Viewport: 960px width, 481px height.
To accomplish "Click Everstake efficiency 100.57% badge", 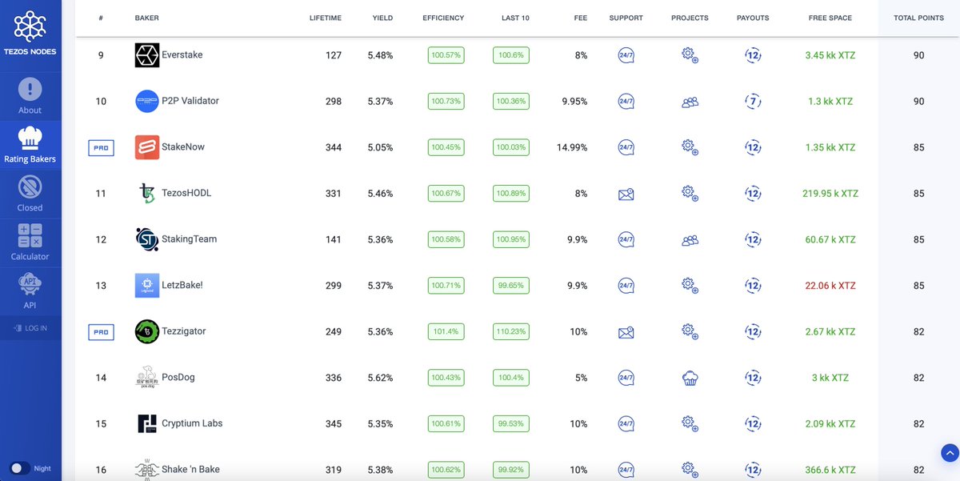I will 446,55.
